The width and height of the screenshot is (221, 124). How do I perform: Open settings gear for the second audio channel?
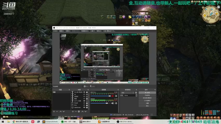(x=116, y=103)
